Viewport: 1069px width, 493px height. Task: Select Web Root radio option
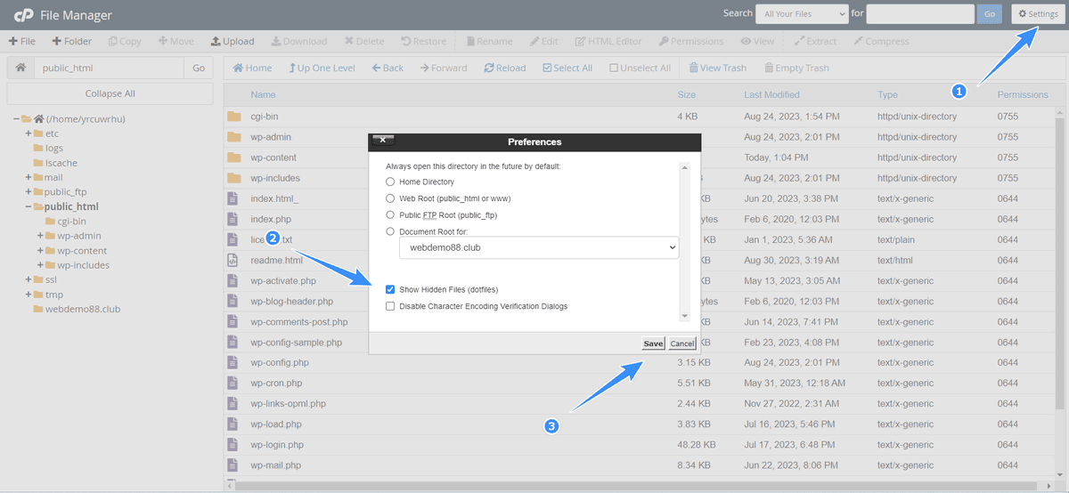(x=390, y=198)
